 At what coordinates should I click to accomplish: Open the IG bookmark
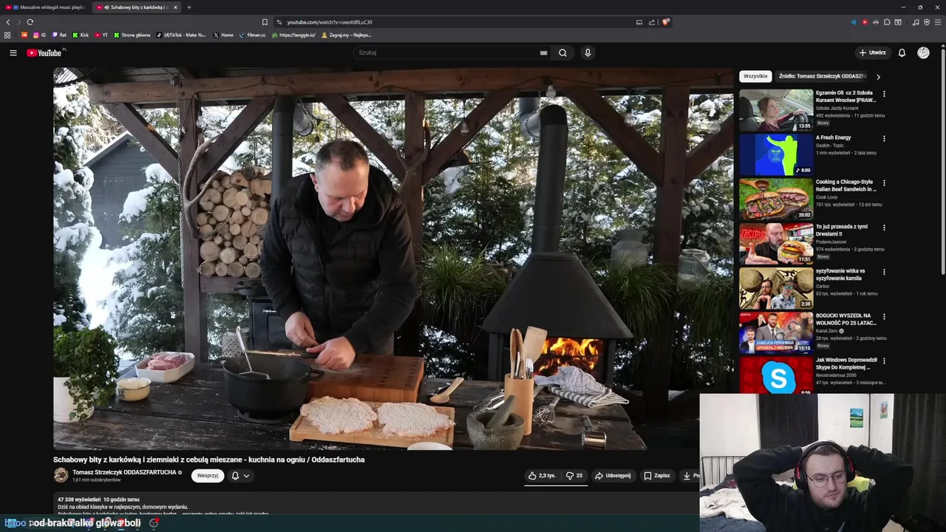pos(40,35)
